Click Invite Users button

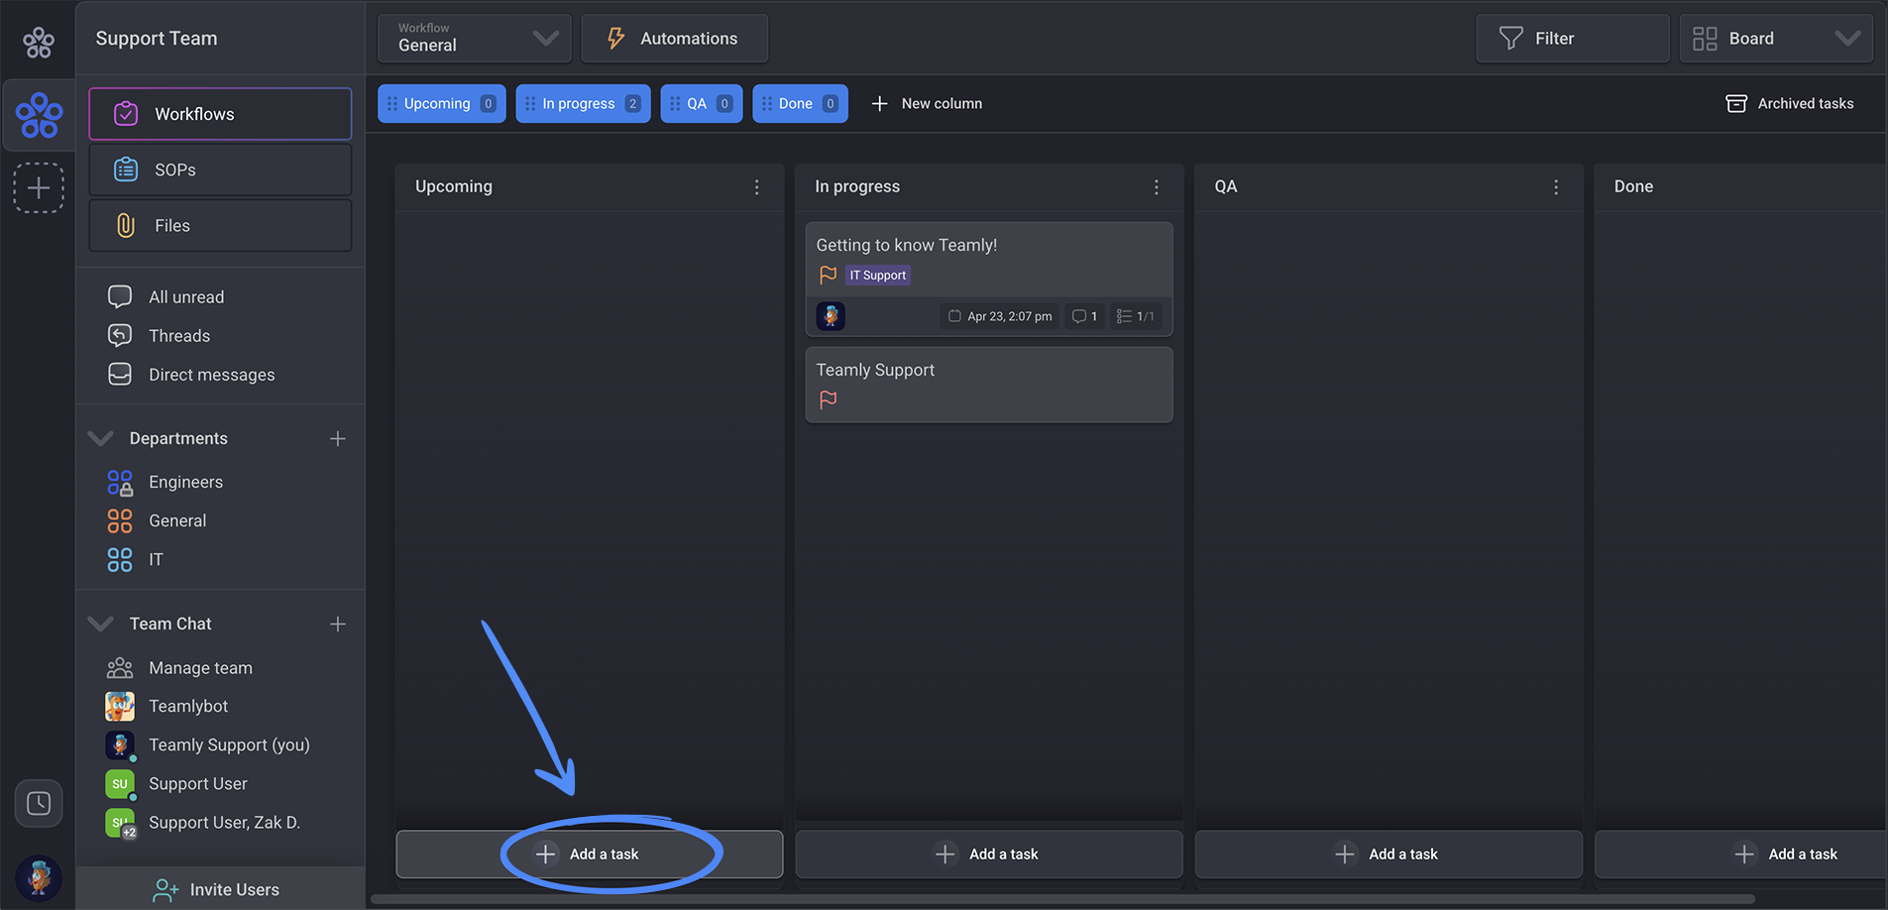pos(220,889)
